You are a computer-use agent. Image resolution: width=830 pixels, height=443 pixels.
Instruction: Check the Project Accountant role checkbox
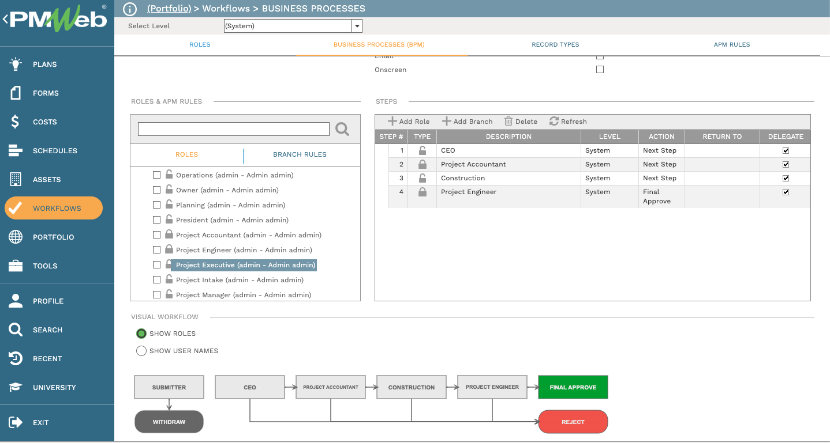coord(156,234)
